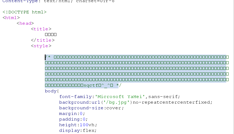Select the opening <title> tag
Screen dimensions: 234x134
41,29
